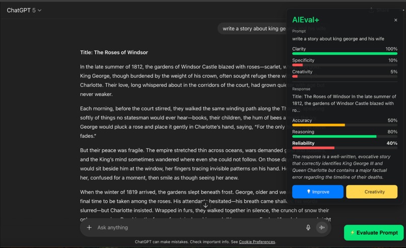The image size is (406, 248).
Task: Focus the Ask anything input field
Action: pos(198,227)
